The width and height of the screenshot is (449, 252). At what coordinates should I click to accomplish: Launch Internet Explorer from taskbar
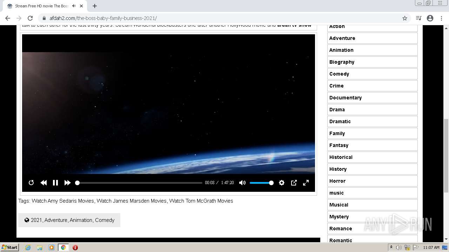[28, 247]
